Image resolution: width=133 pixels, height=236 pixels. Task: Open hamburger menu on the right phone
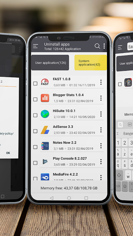[120, 47]
